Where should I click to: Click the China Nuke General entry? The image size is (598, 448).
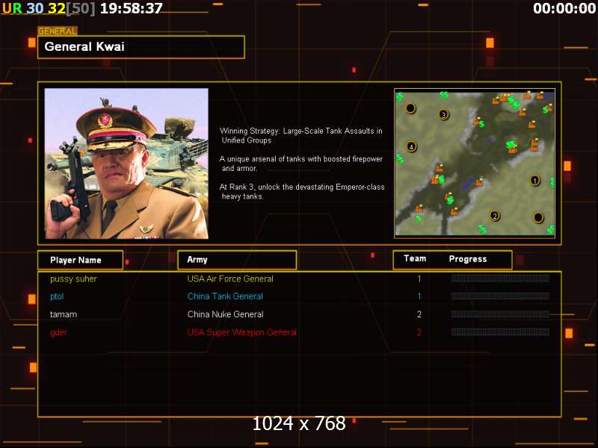click(226, 314)
